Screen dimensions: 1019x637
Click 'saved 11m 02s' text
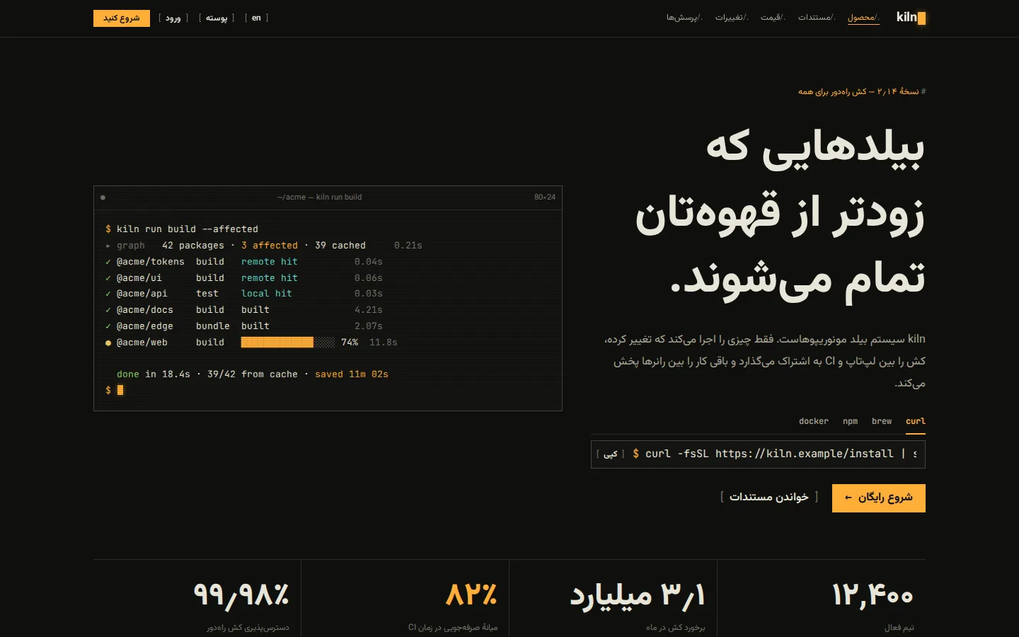[x=352, y=374]
